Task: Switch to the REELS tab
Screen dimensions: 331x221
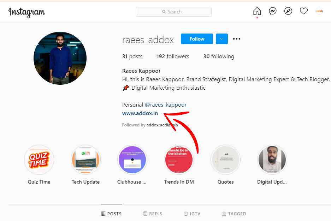Action: click(x=152, y=214)
